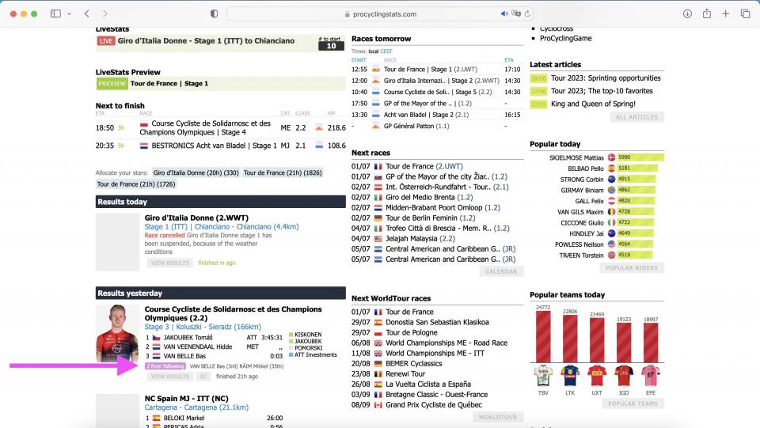Open rider BELOKI Markel
The height and width of the screenshot is (428, 760).
click(184, 418)
